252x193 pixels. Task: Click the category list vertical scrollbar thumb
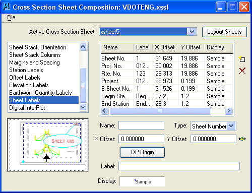pos(83,85)
